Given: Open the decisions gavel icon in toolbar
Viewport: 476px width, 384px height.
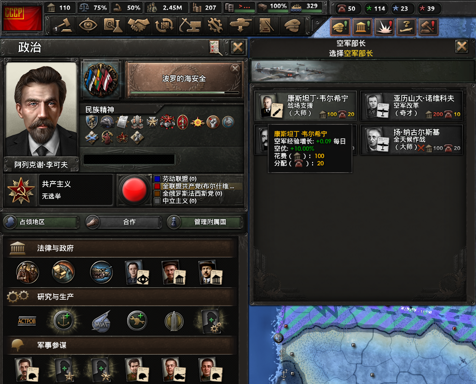Looking at the screenshot, I should point(63,25).
